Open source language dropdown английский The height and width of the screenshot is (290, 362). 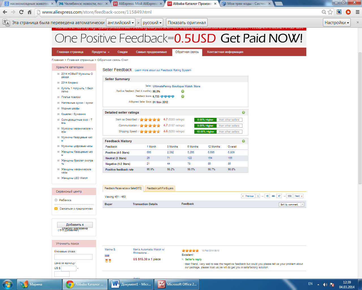click(121, 22)
